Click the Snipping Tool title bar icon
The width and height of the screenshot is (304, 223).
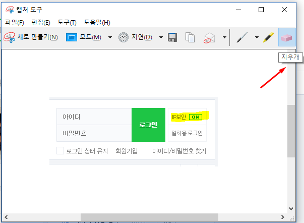(x=10, y=10)
